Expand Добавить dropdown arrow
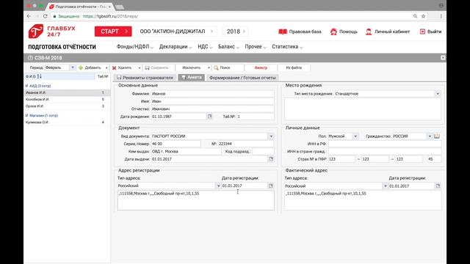Screen dimensions: 470x264 coord(106,68)
